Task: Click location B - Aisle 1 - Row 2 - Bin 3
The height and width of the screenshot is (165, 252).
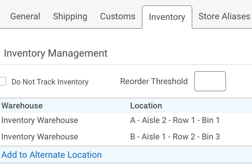Action: (175, 137)
